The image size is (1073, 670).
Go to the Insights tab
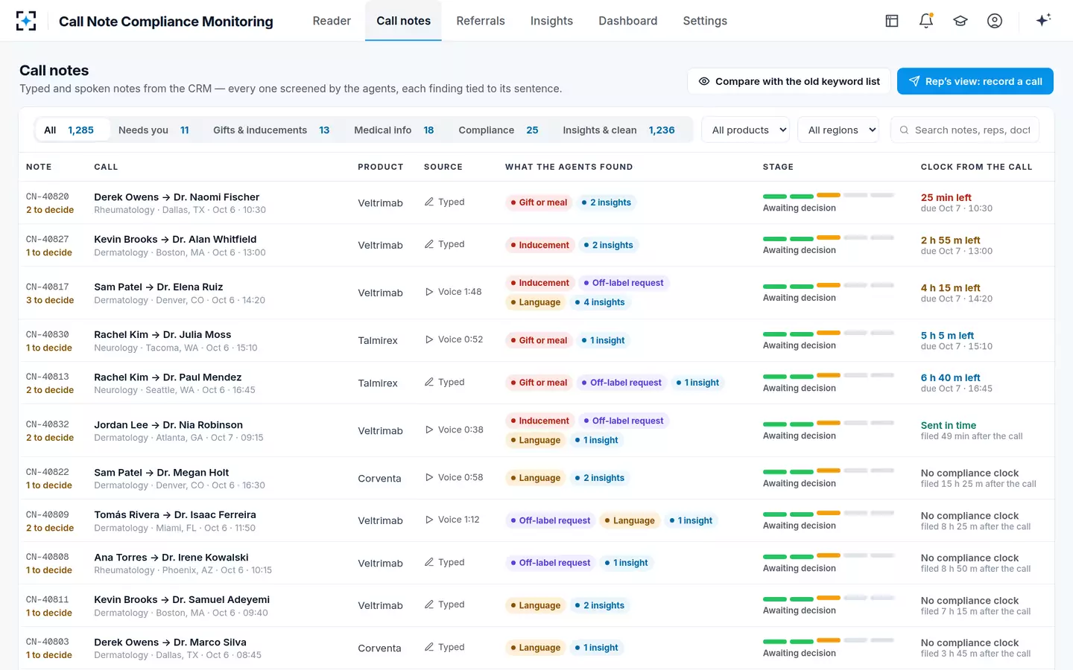tap(551, 21)
